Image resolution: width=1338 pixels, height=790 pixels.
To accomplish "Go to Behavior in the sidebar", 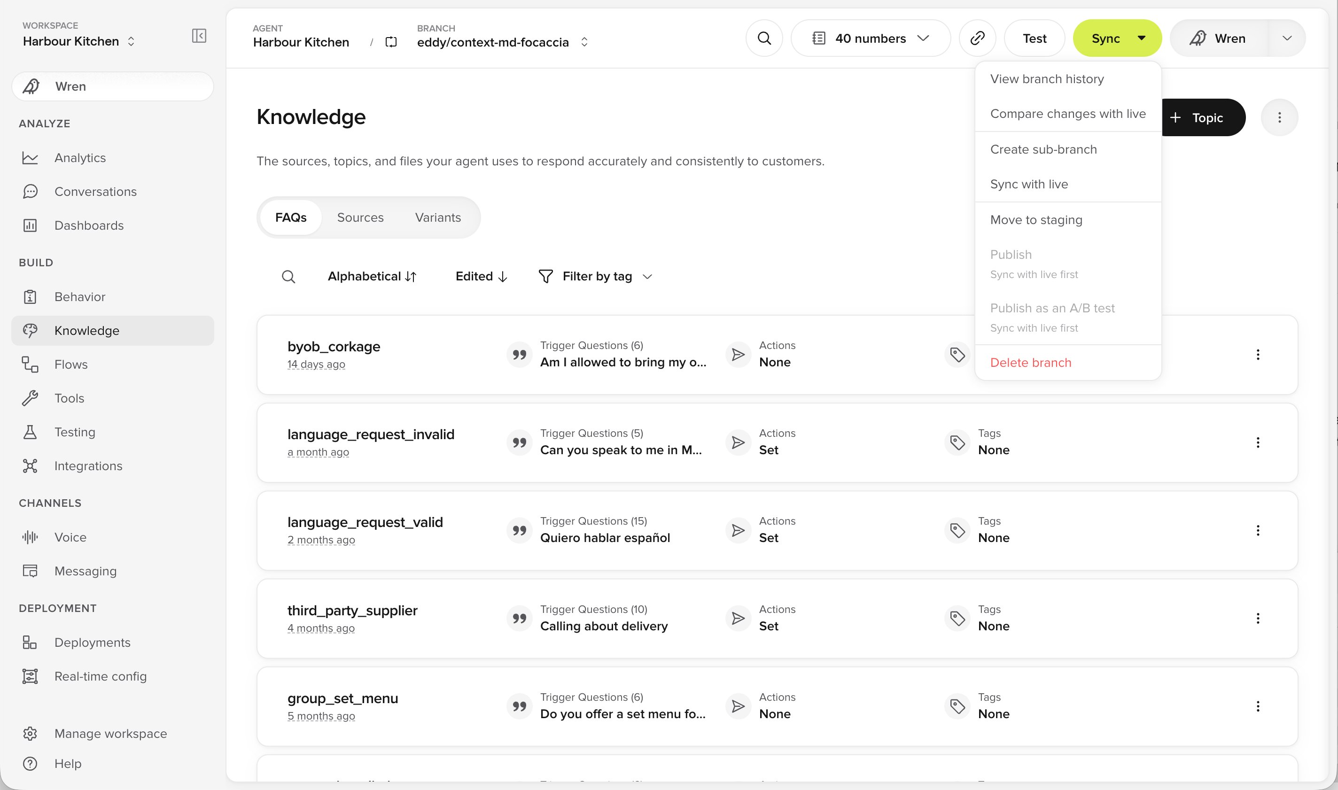I will point(112,296).
